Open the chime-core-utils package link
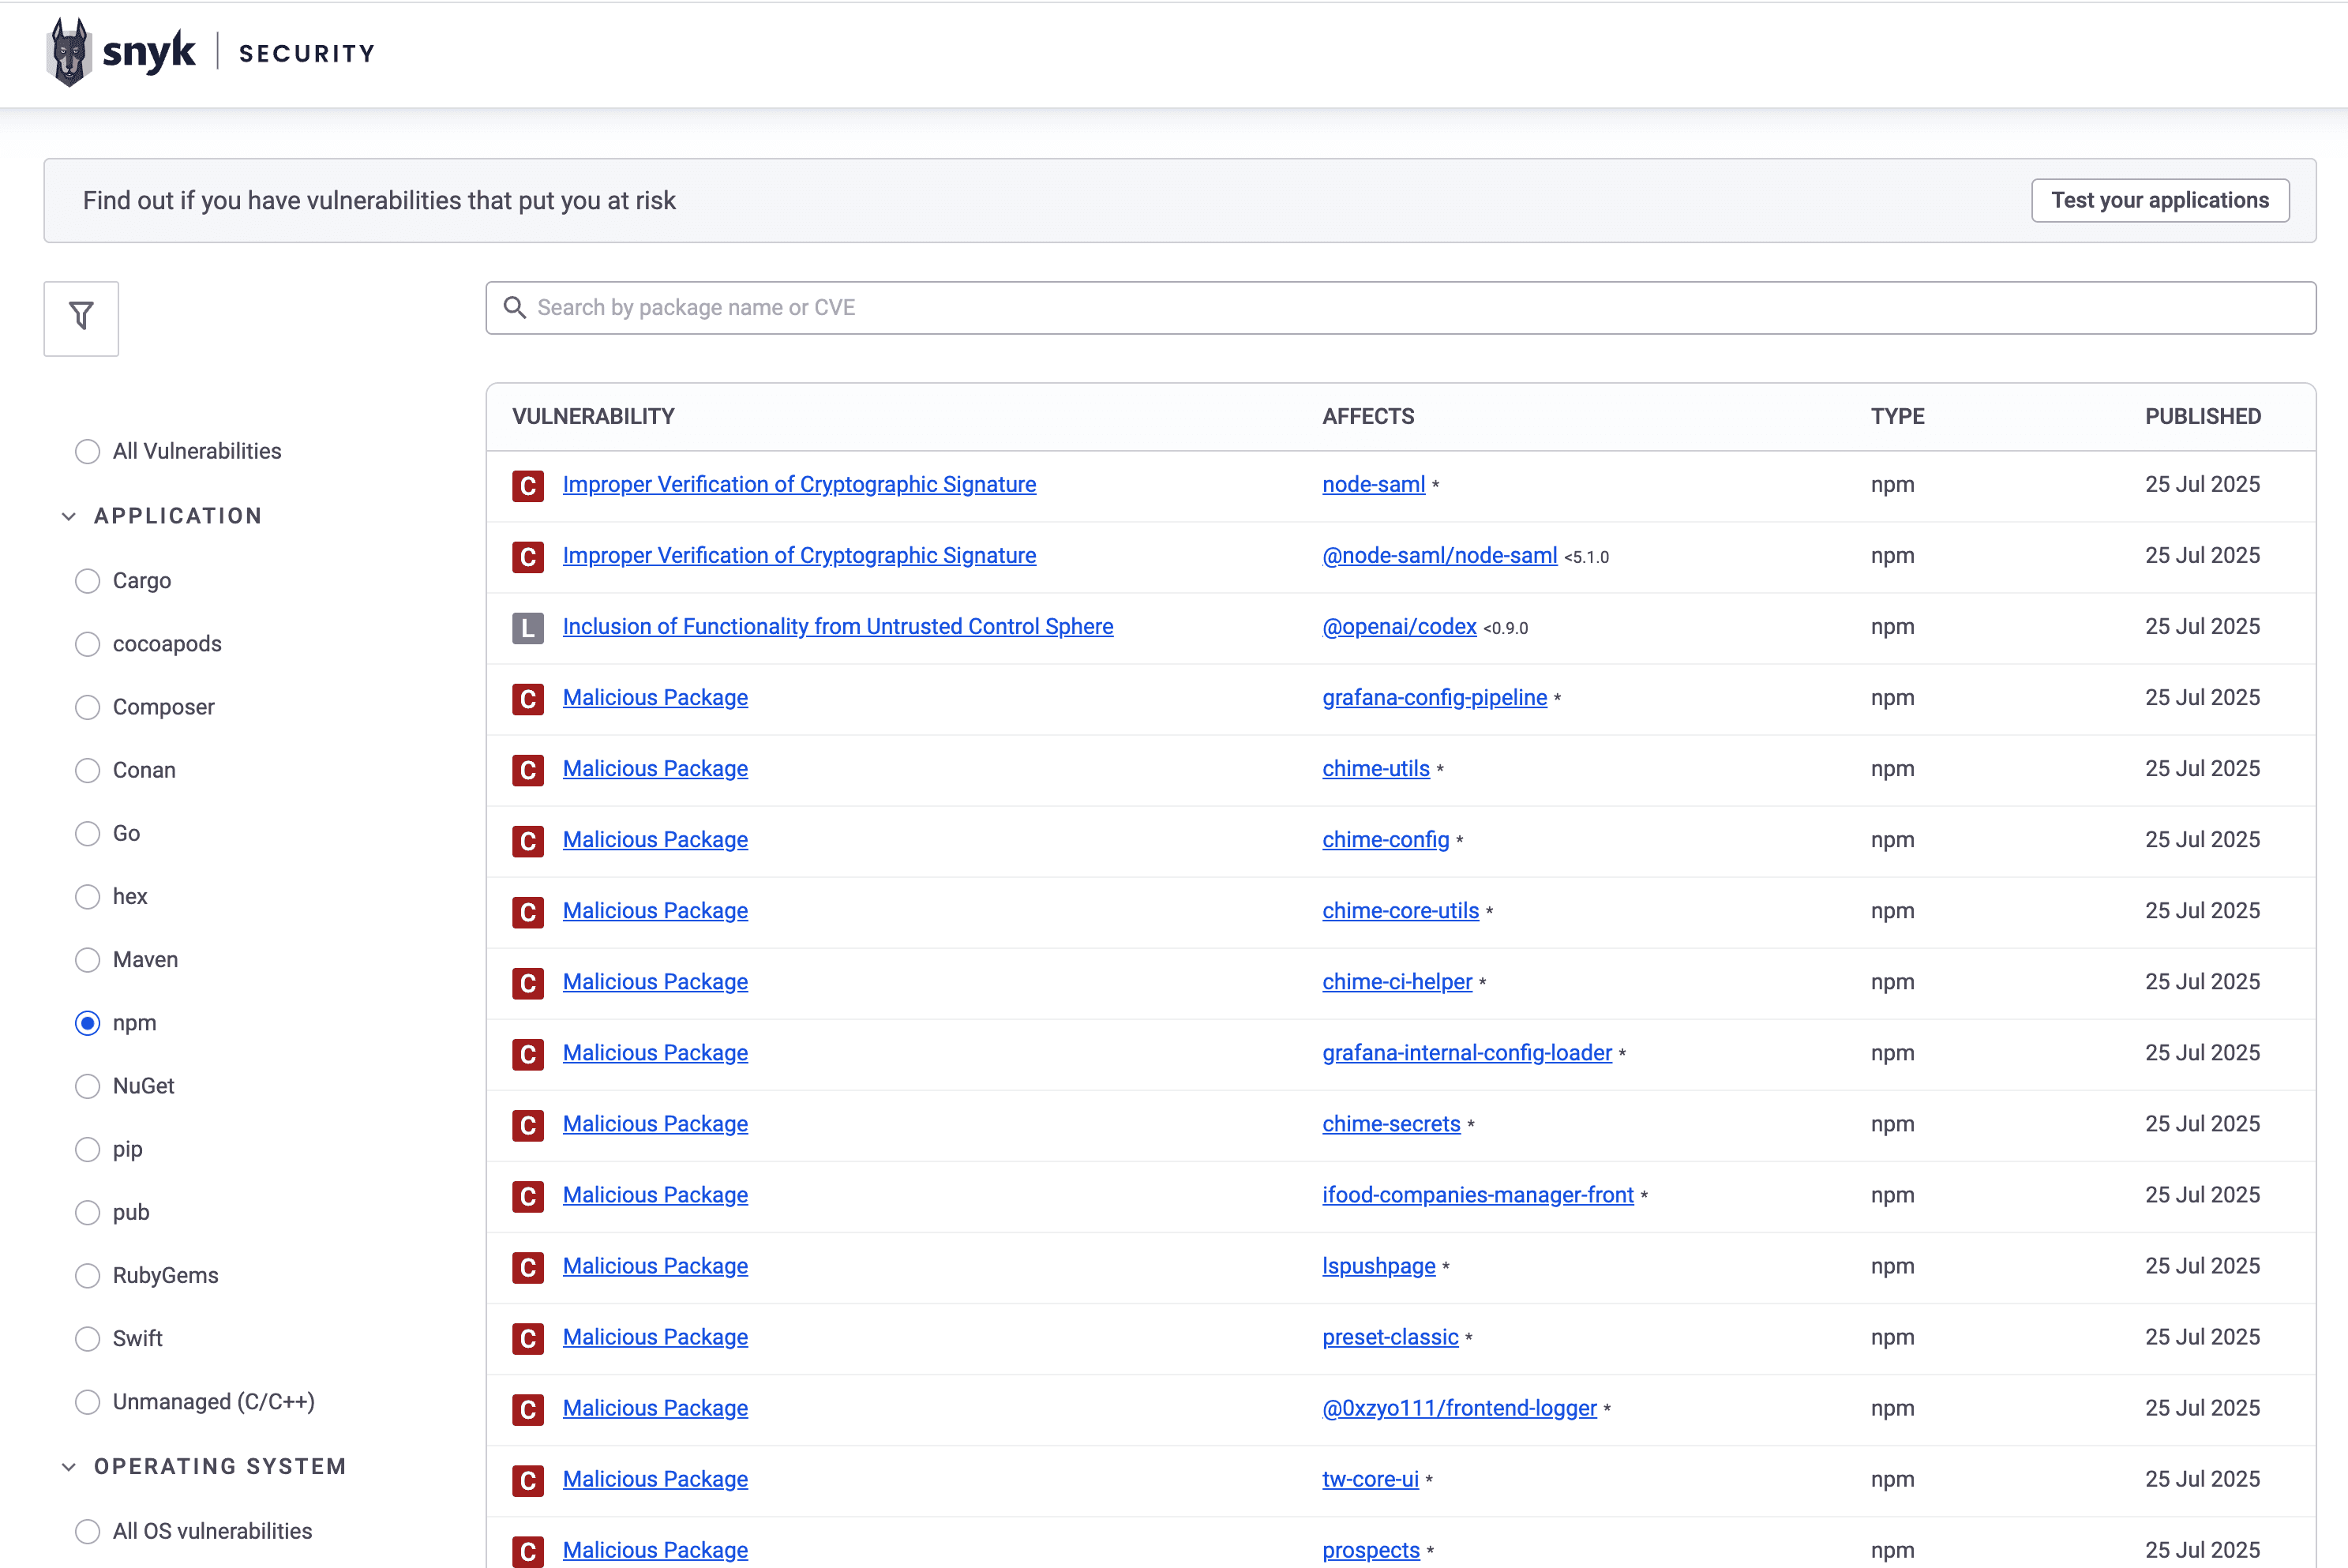The height and width of the screenshot is (1568, 2348). [x=1400, y=911]
